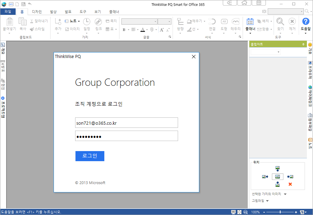The height and width of the screenshot is (215, 313).
Task: Switch to the 플래너 ribbon tab
Action: 114,12
